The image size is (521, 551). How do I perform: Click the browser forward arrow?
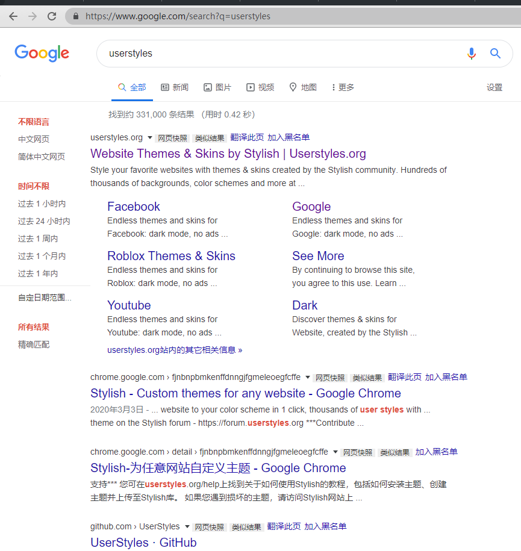[33, 16]
